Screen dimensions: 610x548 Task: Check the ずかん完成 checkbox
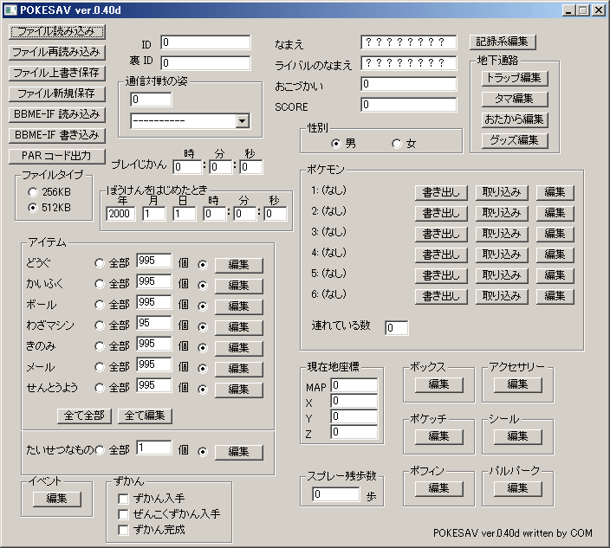tap(123, 530)
